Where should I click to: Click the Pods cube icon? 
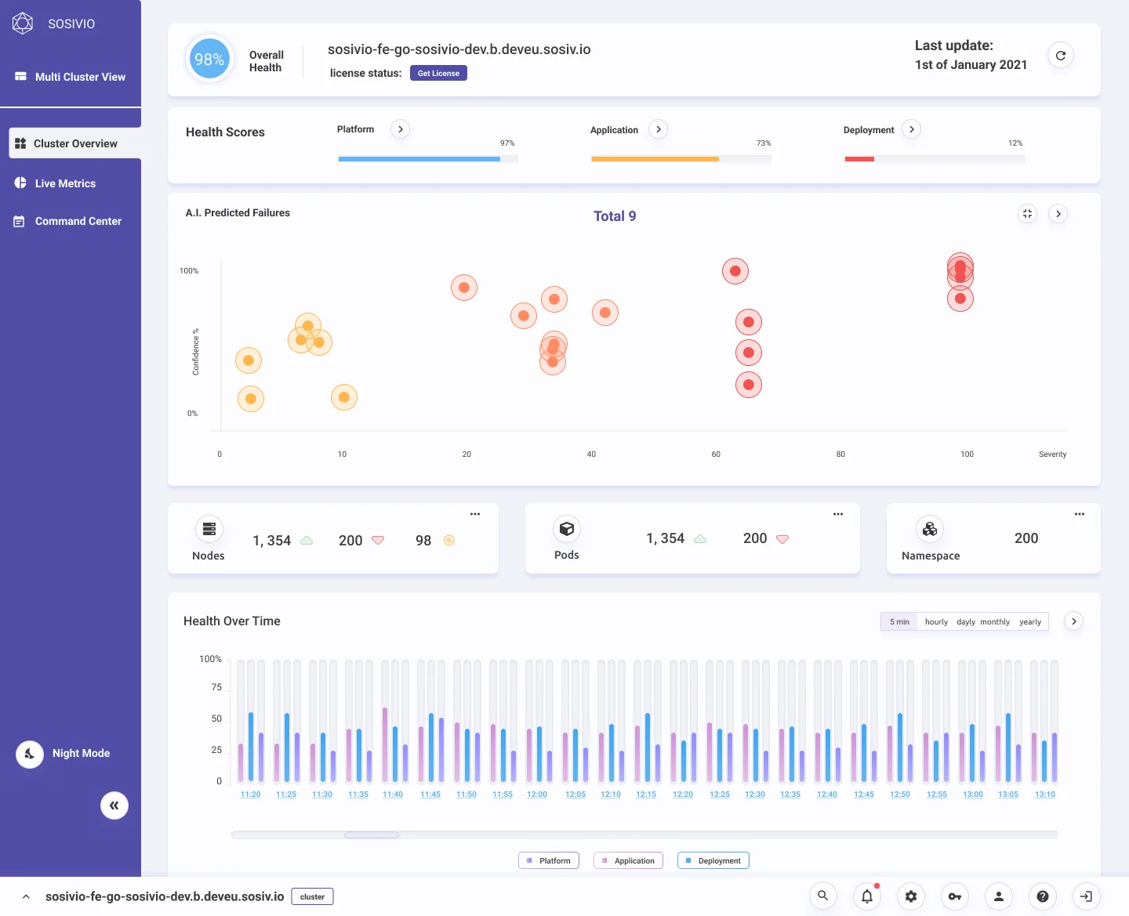tap(567, 529)
